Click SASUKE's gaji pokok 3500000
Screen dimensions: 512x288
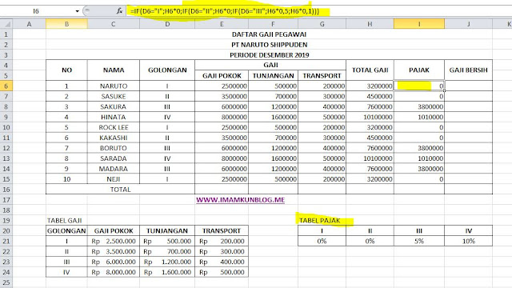(222, 96)
